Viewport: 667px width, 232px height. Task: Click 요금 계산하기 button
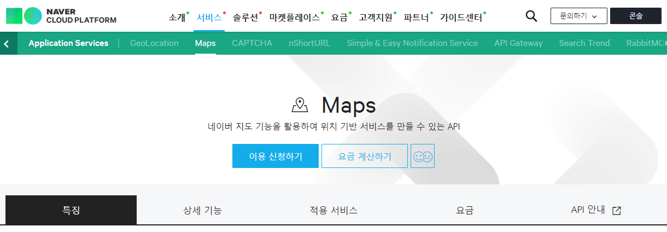coord(365,156)
